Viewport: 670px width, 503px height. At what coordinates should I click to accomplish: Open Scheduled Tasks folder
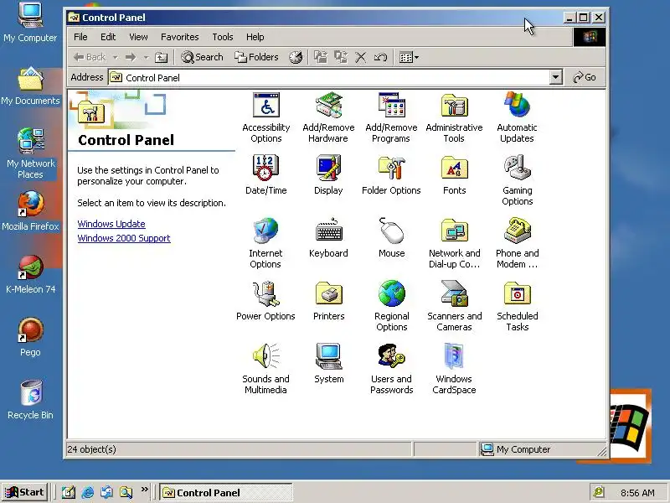pos(517,306)
